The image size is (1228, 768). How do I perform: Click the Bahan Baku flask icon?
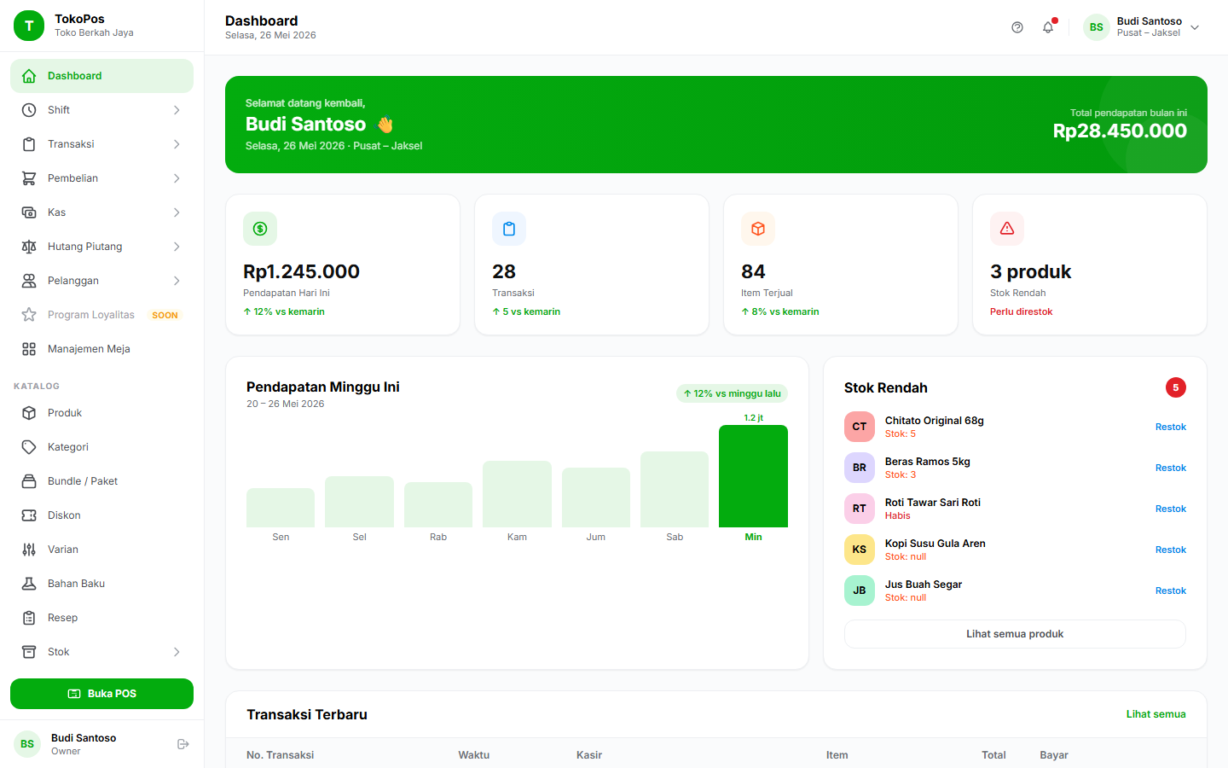click(x=29, y=584)
